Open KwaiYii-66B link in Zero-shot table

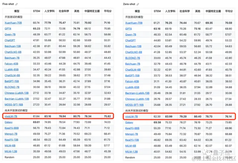click(x=132, y=128)
